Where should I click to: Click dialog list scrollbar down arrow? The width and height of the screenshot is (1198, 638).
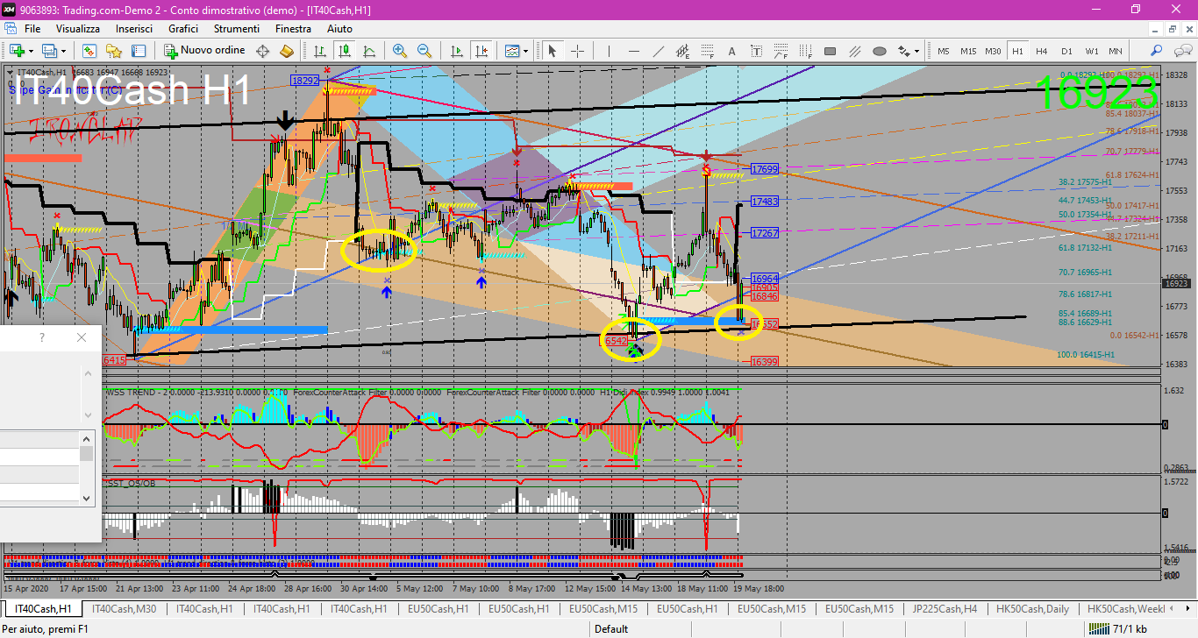tap(86, 498)
